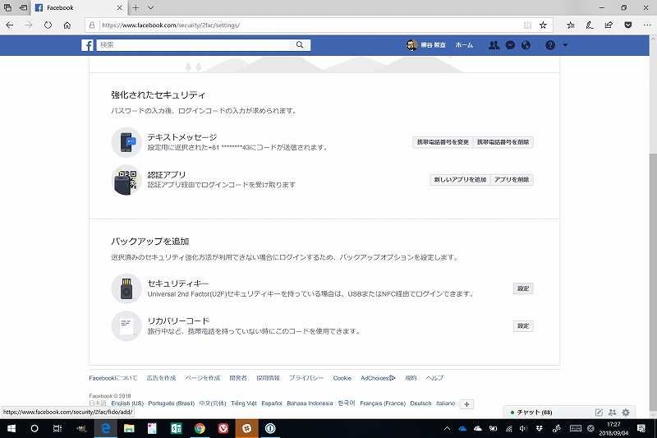Add page to favorites star icon
Screen dimensions: 657x438
[543, 25]
